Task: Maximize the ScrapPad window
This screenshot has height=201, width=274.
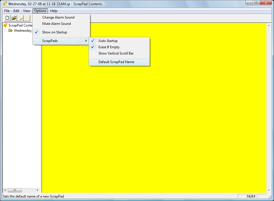Action: point(256,3)
